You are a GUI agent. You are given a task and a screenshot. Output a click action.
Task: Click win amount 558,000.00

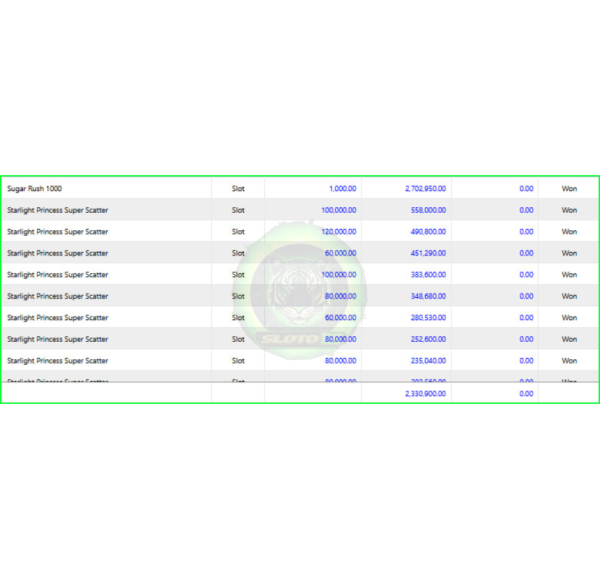pyautogui.click(x=428, y=210)
